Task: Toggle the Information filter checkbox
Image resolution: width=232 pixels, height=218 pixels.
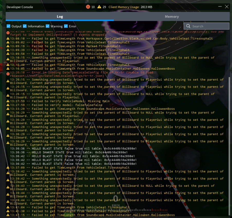Action: [25, 26]
